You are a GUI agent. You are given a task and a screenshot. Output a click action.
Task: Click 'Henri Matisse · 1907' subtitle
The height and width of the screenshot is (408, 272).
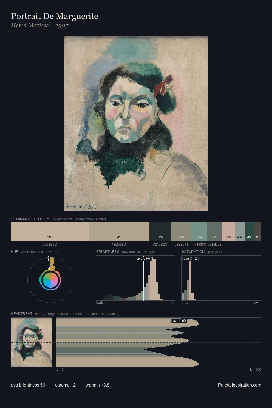coord(40,26)
